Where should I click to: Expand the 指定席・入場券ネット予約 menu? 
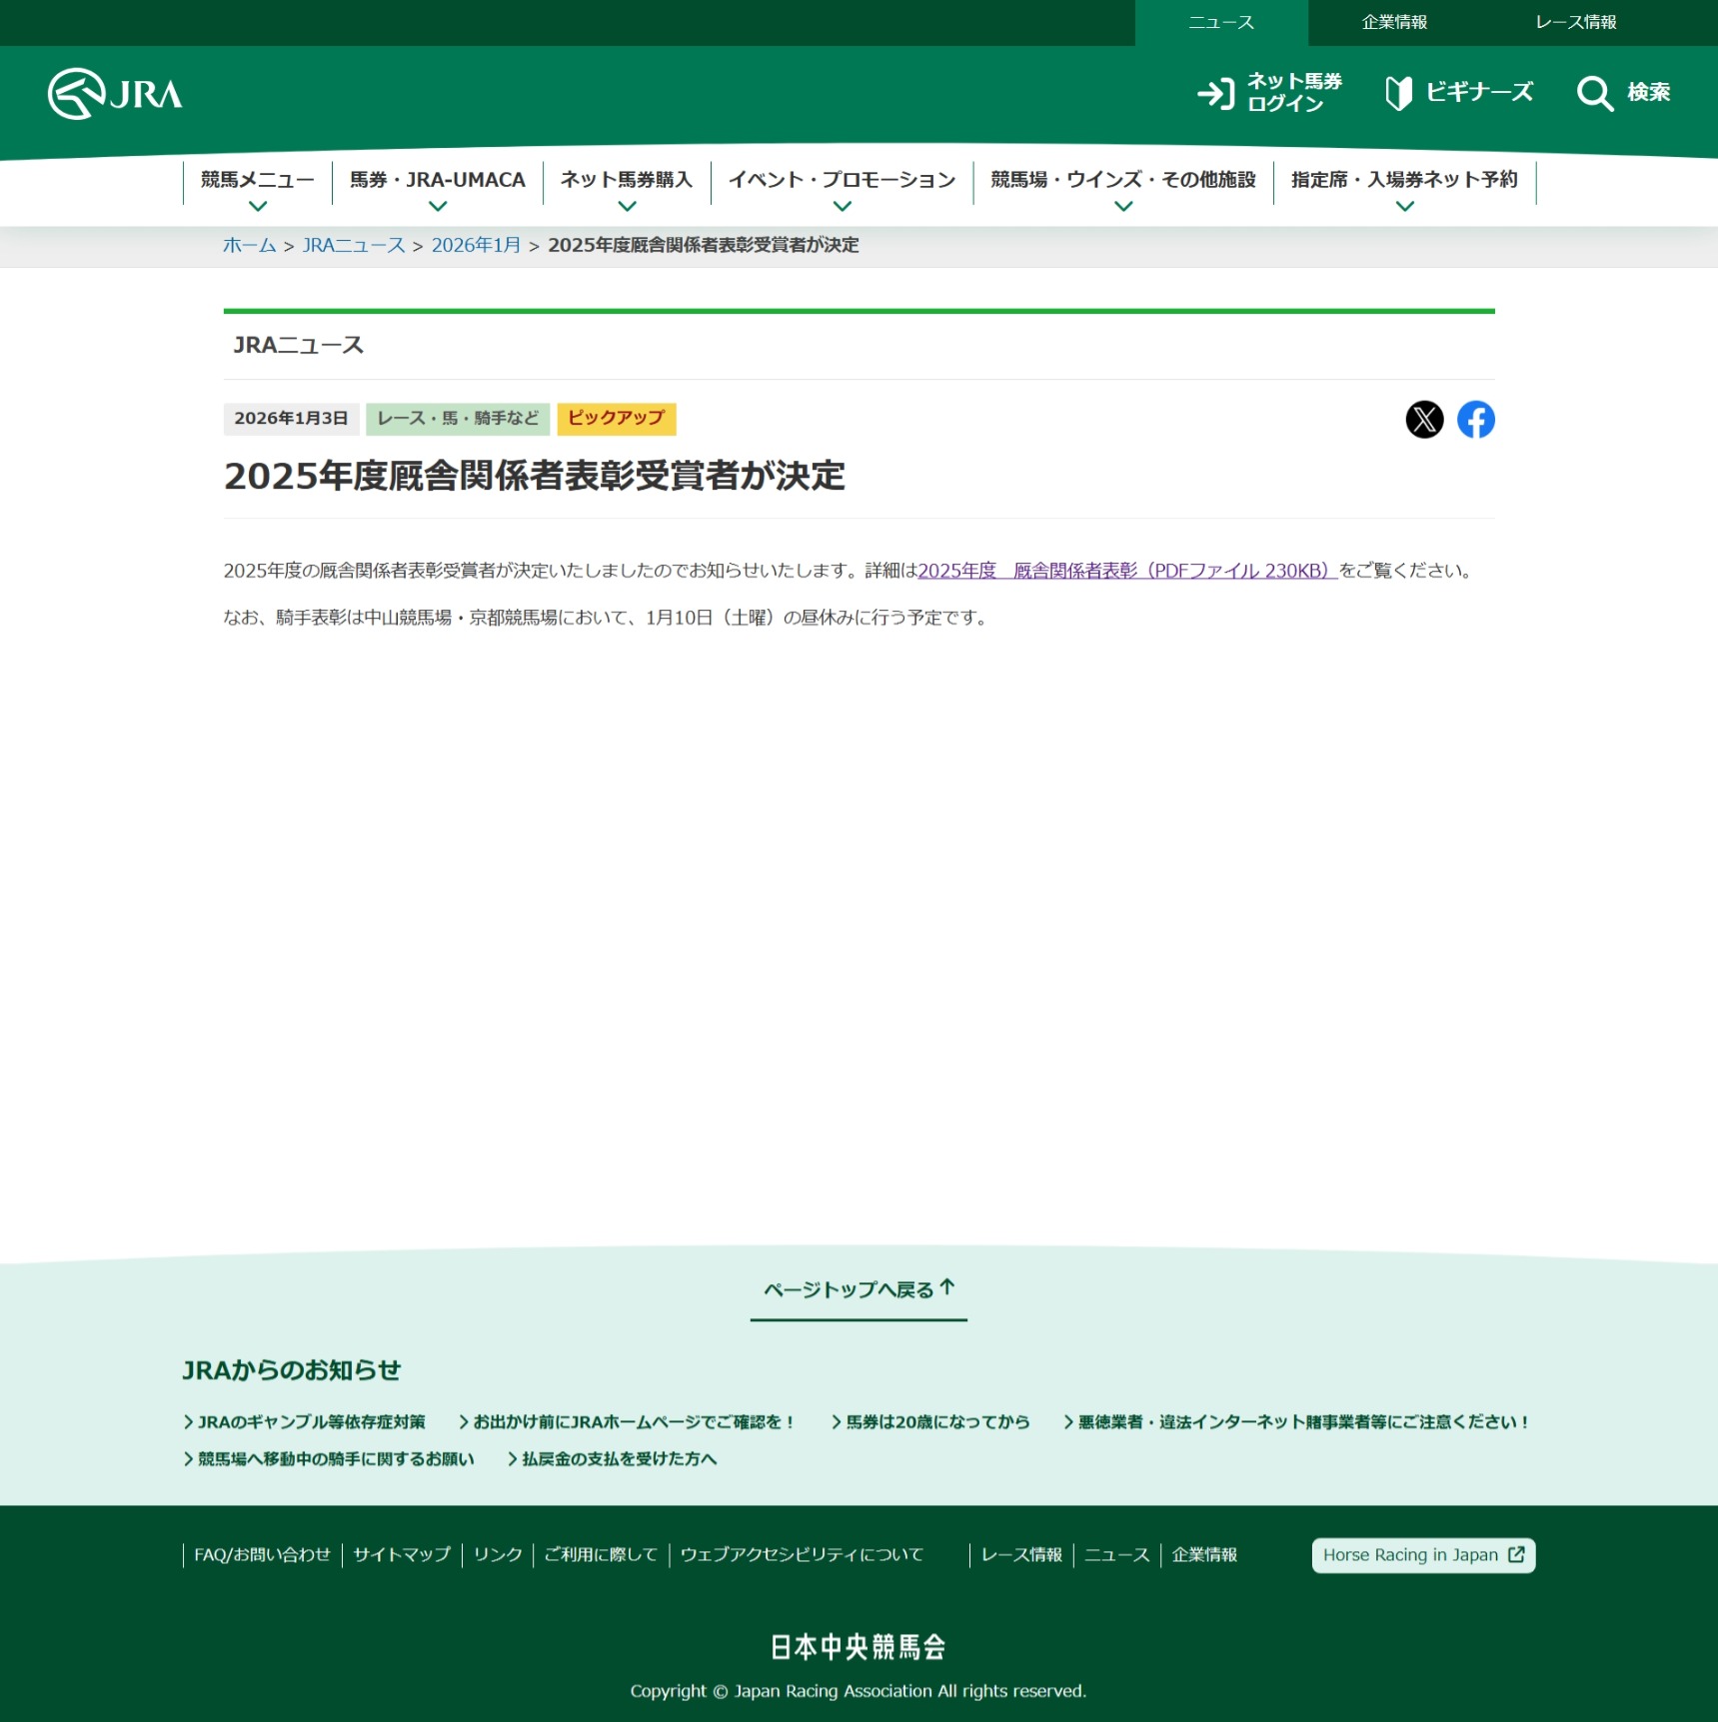pyautogui.click(x=1404, y=189)
